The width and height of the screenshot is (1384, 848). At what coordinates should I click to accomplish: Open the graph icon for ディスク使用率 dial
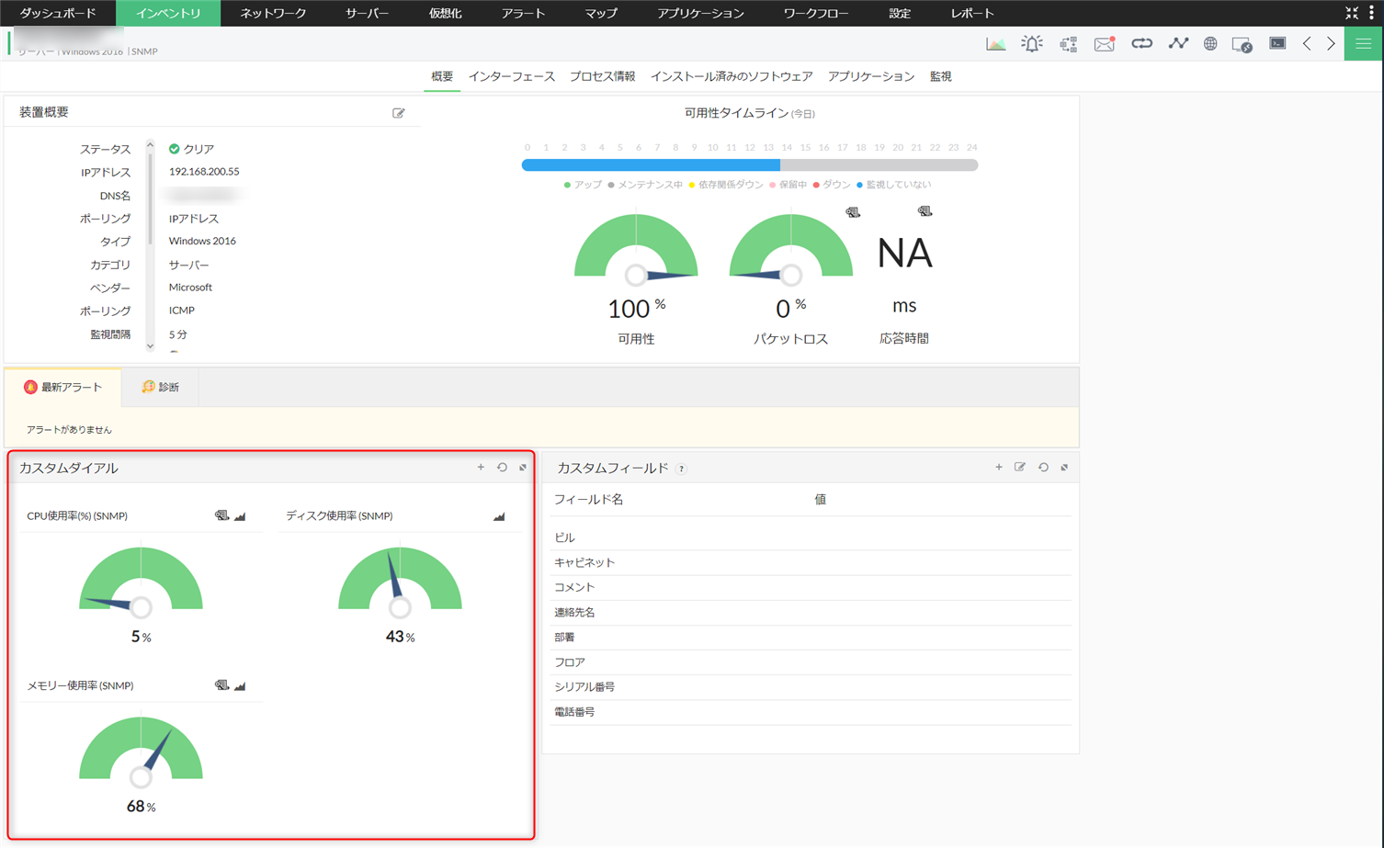click(499, 516)
